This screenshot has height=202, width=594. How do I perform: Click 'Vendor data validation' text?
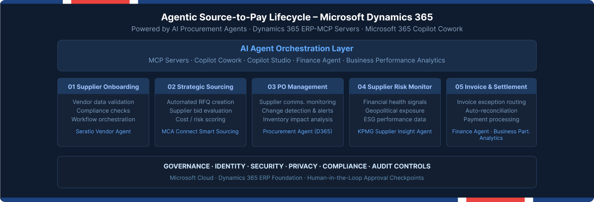[x=103, y=102]
